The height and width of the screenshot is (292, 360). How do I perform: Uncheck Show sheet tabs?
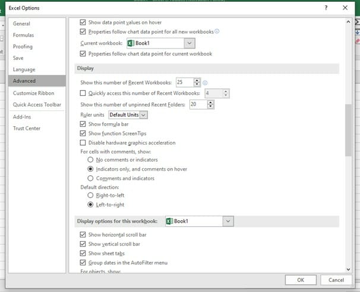pyautogui.click(x=83, y=254)
